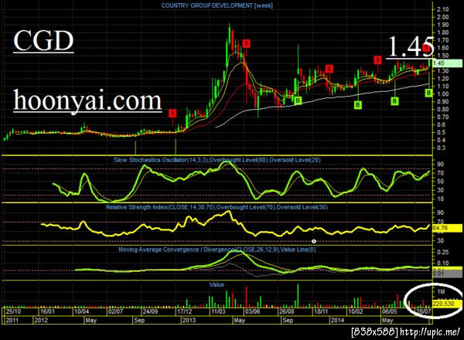Click the 03/06 date label
The width and height of the screenshot is (464, 340).
click(253, 311)
